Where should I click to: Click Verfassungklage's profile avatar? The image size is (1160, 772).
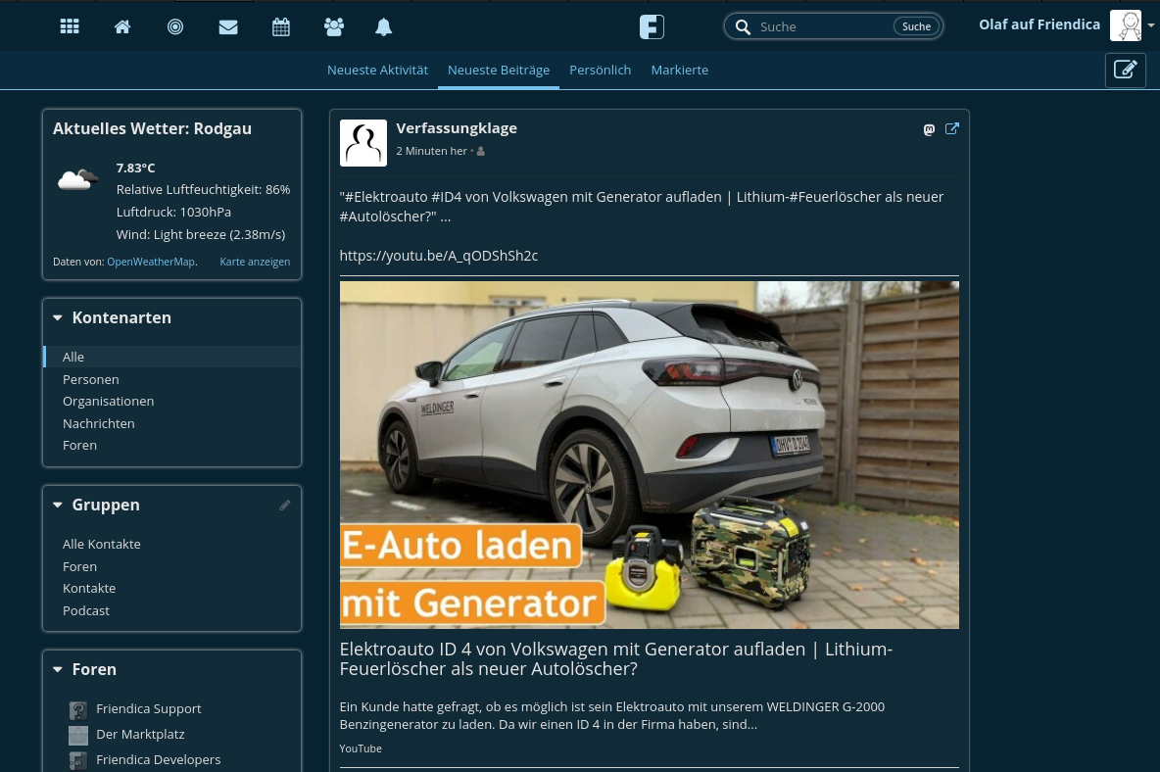point(363,143)
